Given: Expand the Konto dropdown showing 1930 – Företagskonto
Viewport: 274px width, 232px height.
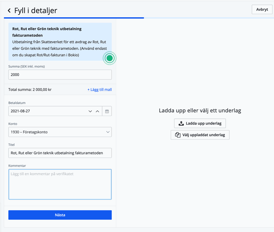Looking at the screenshot, I should (x=108, y=132).
